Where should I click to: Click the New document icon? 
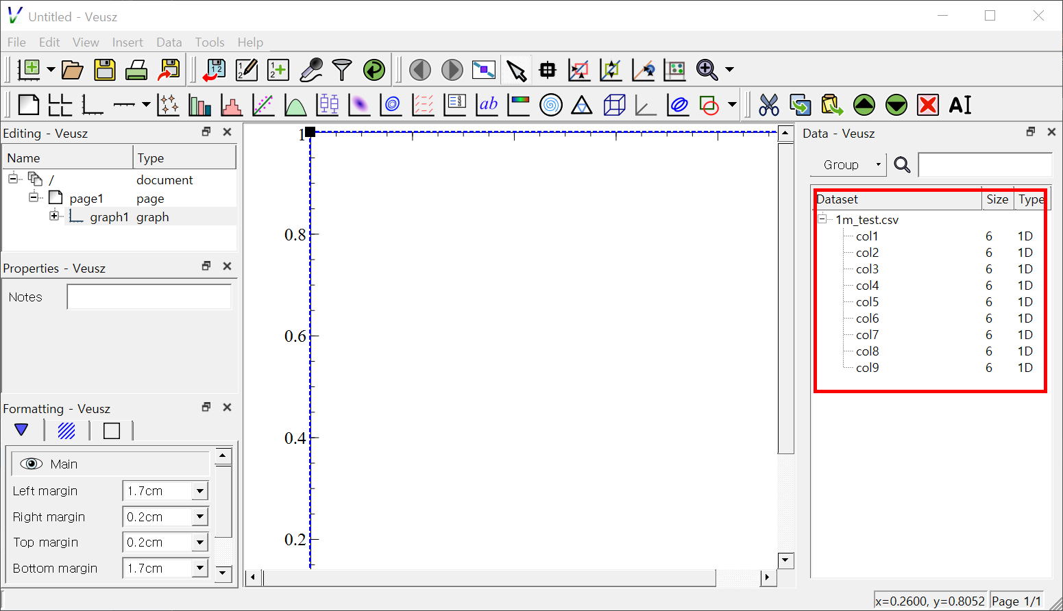pos(29,70)
